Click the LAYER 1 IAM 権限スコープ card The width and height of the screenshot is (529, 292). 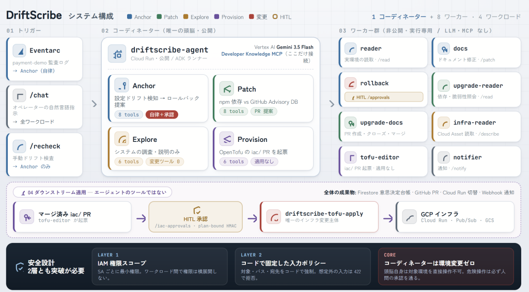pyautogui.click(x=160, y=267)
